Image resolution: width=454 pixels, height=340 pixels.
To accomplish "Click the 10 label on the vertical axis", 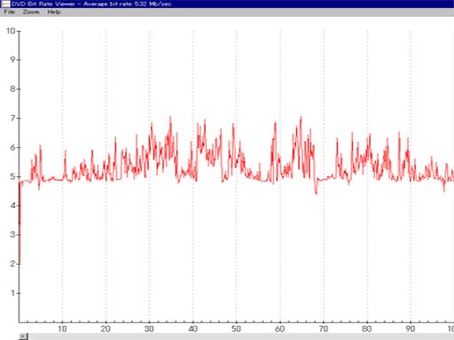I will click(11, 31).
